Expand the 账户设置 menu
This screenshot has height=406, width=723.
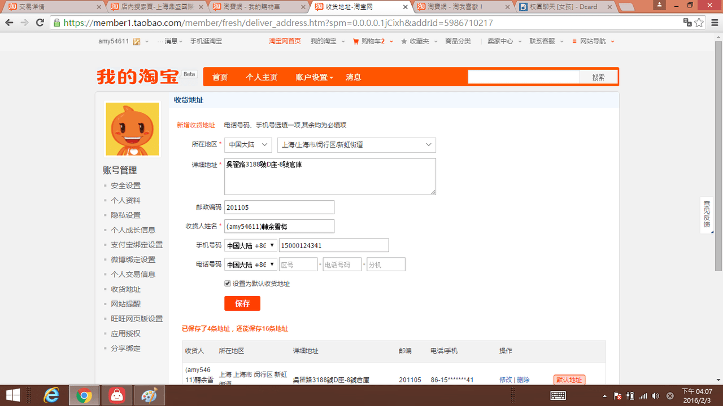pos(315,77)
